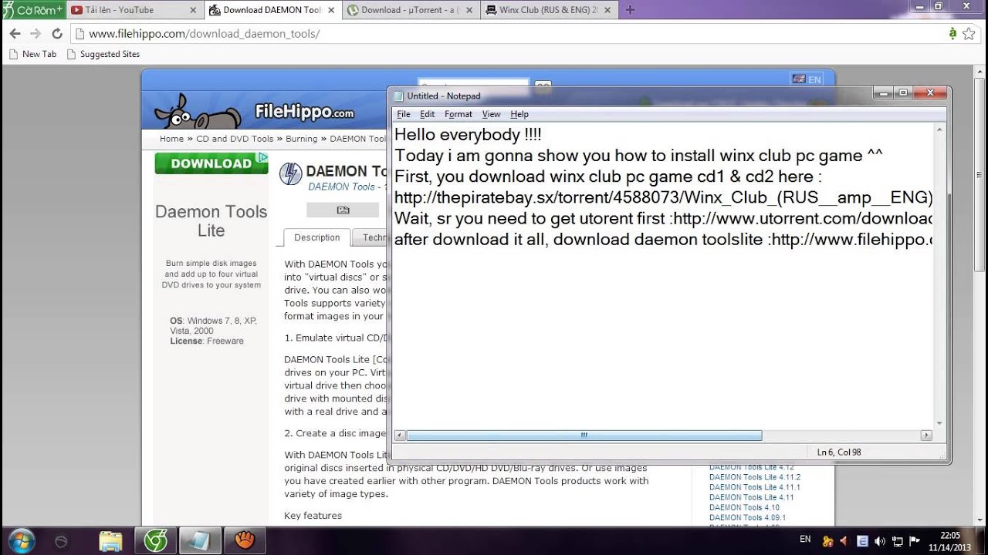Image resolution: width=988 pixels, height=555 pixels.
Task: Select the Description tab on FileHippo
Action: coord(316,237)
